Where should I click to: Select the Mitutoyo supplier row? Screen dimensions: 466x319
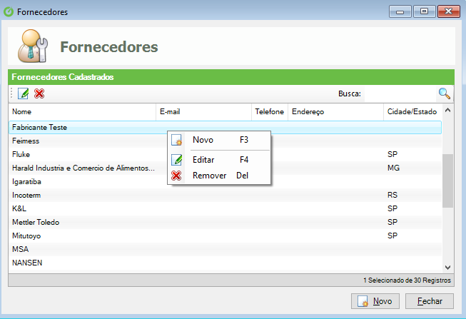coord(226,236)
